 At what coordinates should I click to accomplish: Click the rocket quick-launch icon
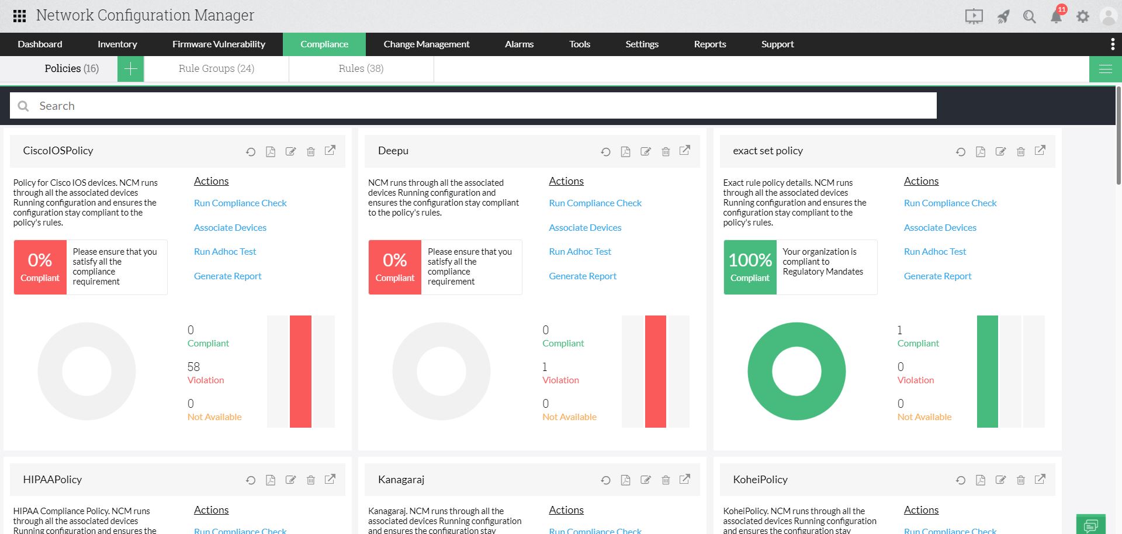click(1003, 16)
